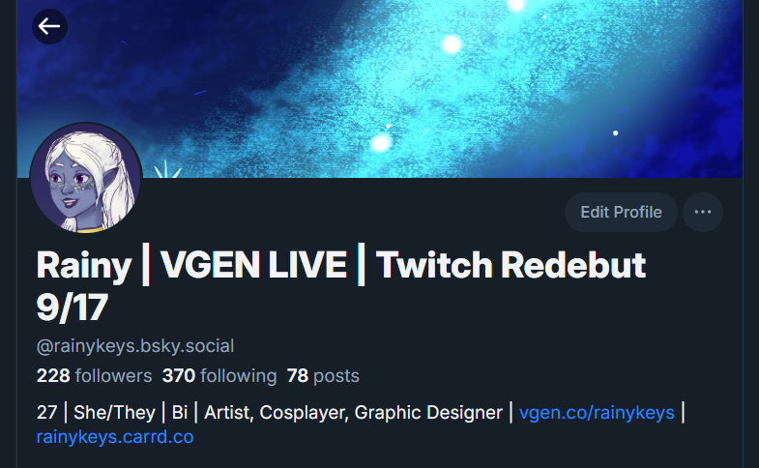This screenshot has width=759, height=468.
Task: Visit the rainykeys.carrd.co link
Action: 115,436
